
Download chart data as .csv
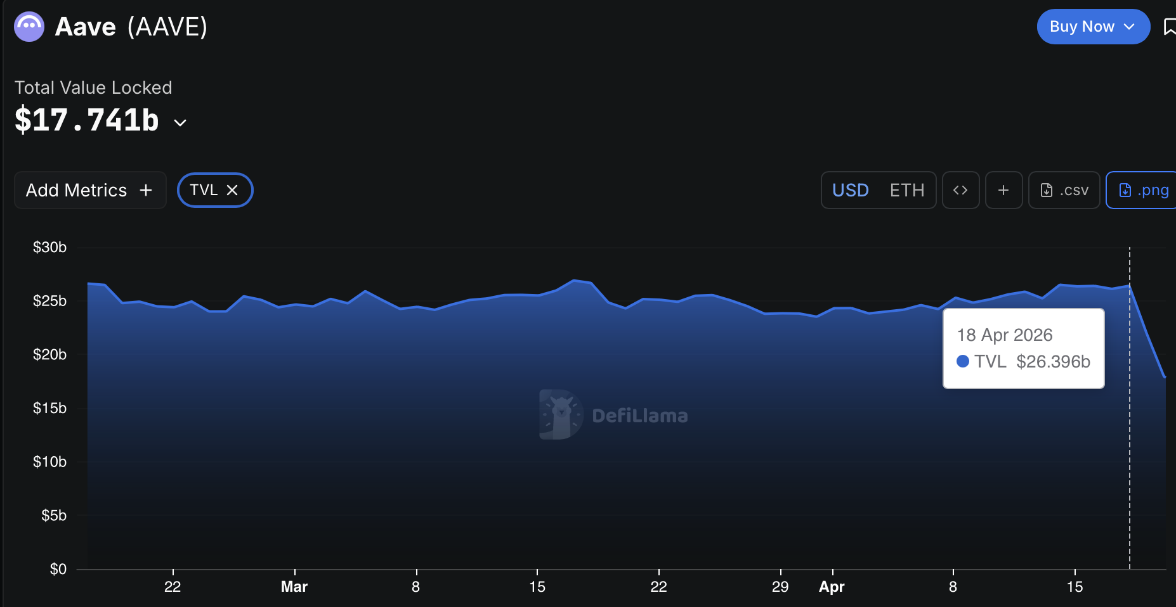(1064, 190)
